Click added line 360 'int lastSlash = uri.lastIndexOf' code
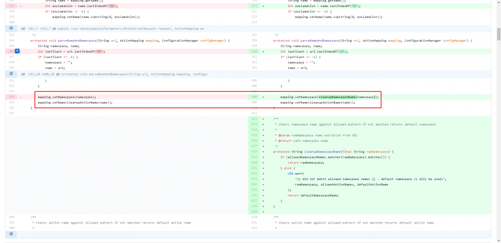The height and width of the screenshot is (243, 501). [x=314, y=51]
